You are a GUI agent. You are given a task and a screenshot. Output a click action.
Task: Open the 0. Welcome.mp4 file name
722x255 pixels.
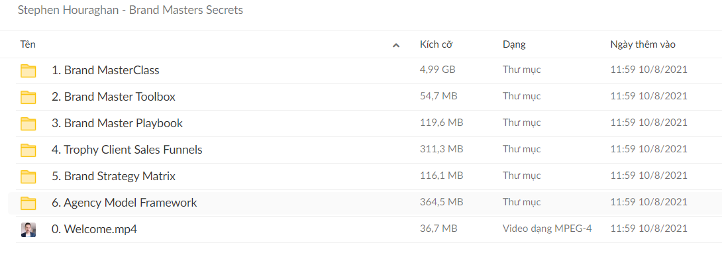pos(94,229)
